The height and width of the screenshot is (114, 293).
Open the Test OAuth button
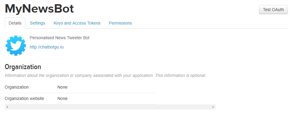(273, 10)
